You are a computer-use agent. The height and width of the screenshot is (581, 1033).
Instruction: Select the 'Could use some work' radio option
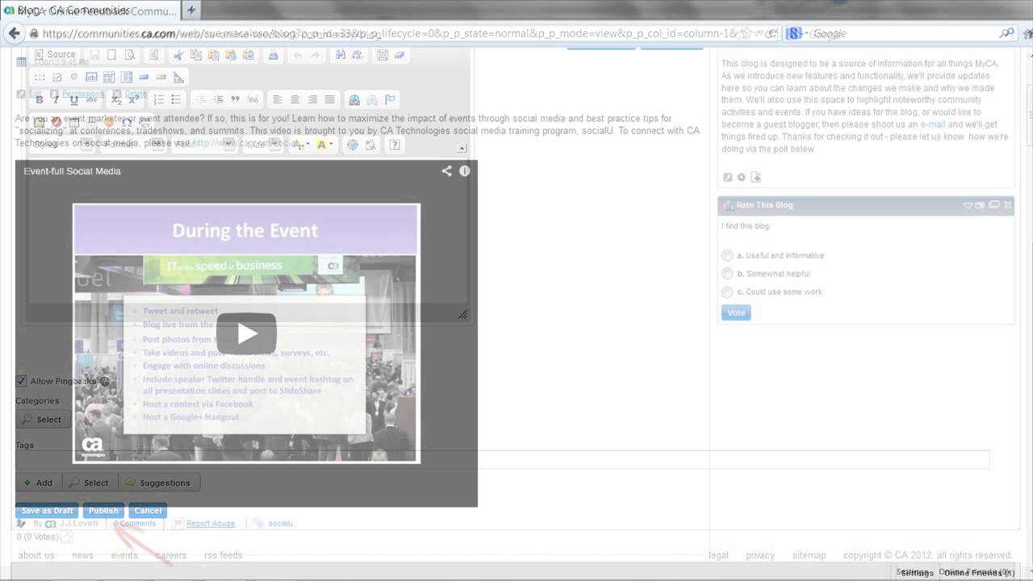click(x=727, y=292)
